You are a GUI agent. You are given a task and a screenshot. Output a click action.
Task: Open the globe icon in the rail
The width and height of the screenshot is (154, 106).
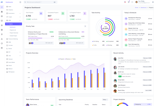tap(2, 30)
